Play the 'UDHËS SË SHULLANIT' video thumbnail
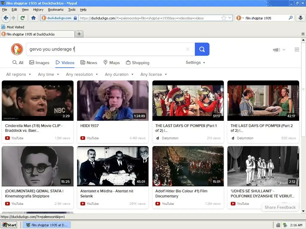This screenshot has height=229, width=306. click(263, 166)
